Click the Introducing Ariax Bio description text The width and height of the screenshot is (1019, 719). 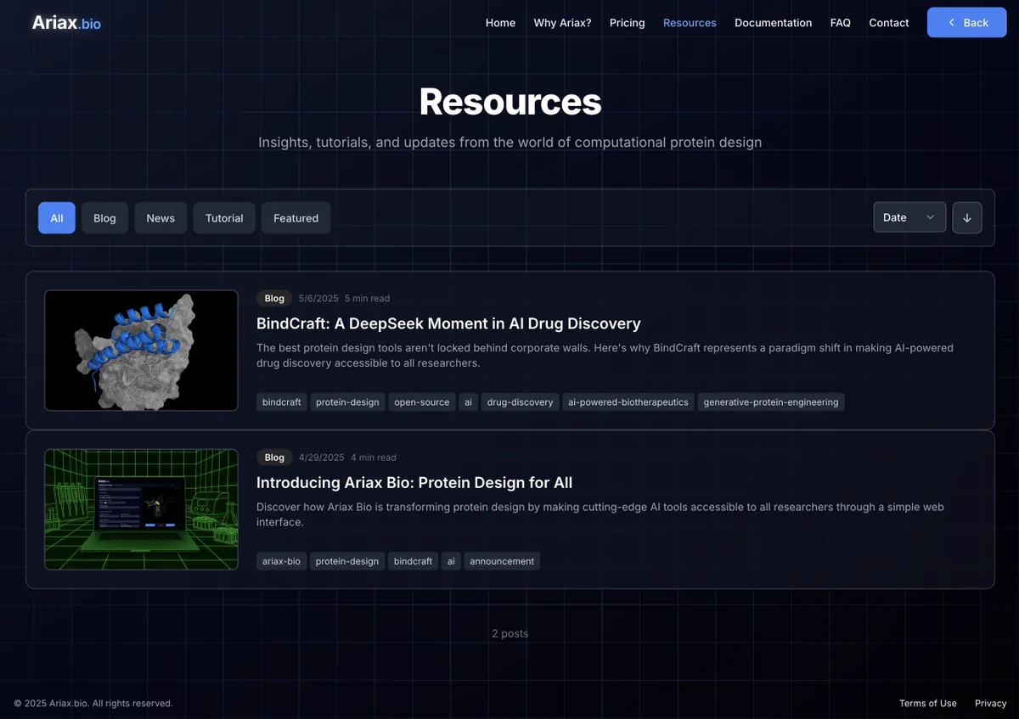pos(600,514)
